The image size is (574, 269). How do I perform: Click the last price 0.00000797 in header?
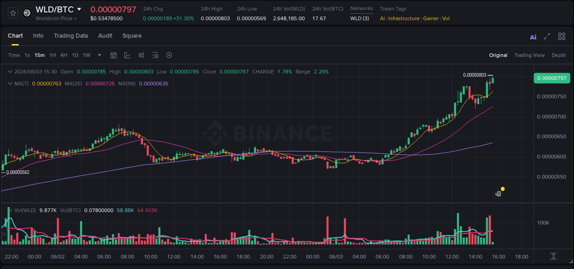113,9
